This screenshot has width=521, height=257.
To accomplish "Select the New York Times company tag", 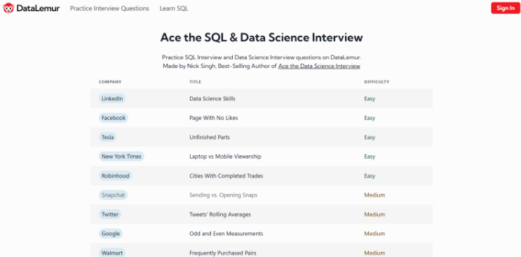I will (121, 157).
